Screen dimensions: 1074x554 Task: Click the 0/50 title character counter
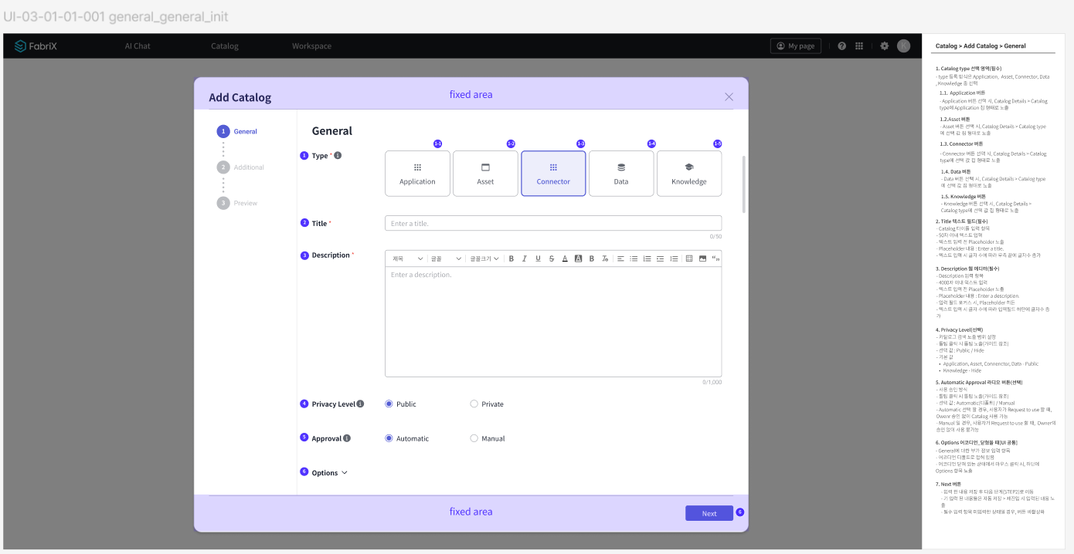click(715, 236)
